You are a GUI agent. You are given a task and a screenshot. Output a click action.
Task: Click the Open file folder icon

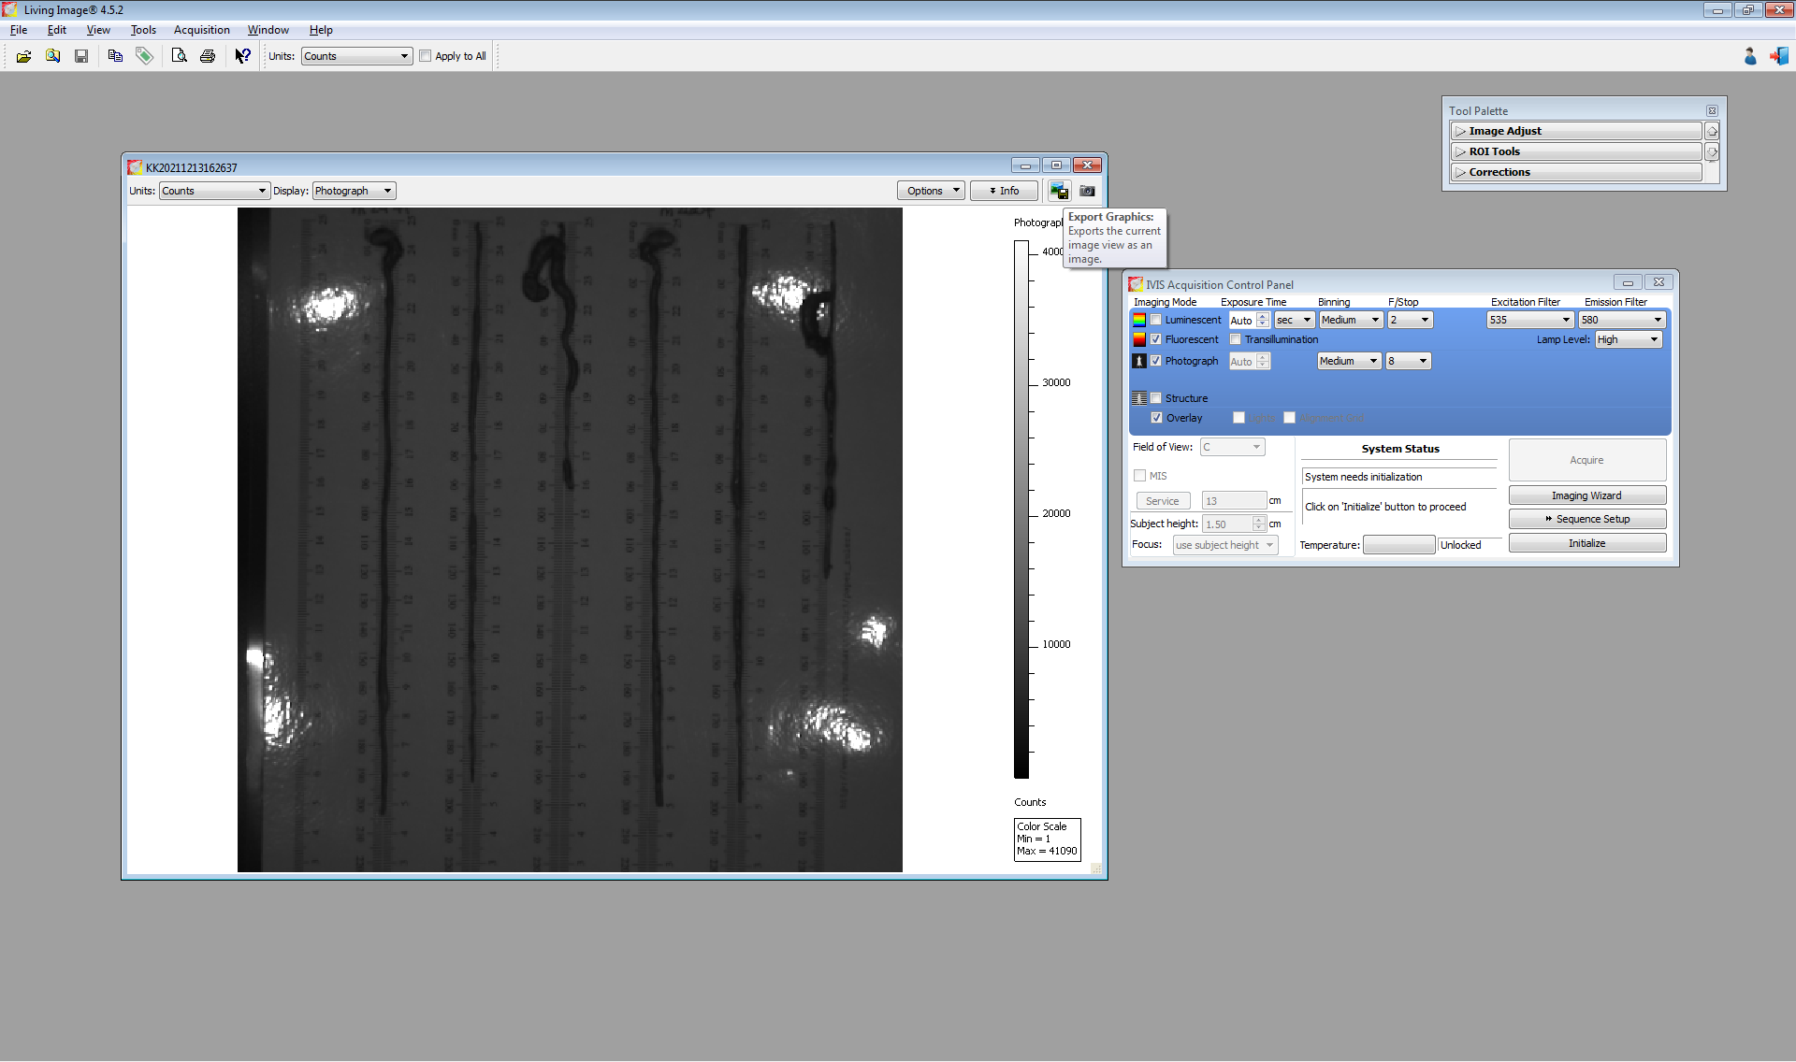tap(23, 56)
